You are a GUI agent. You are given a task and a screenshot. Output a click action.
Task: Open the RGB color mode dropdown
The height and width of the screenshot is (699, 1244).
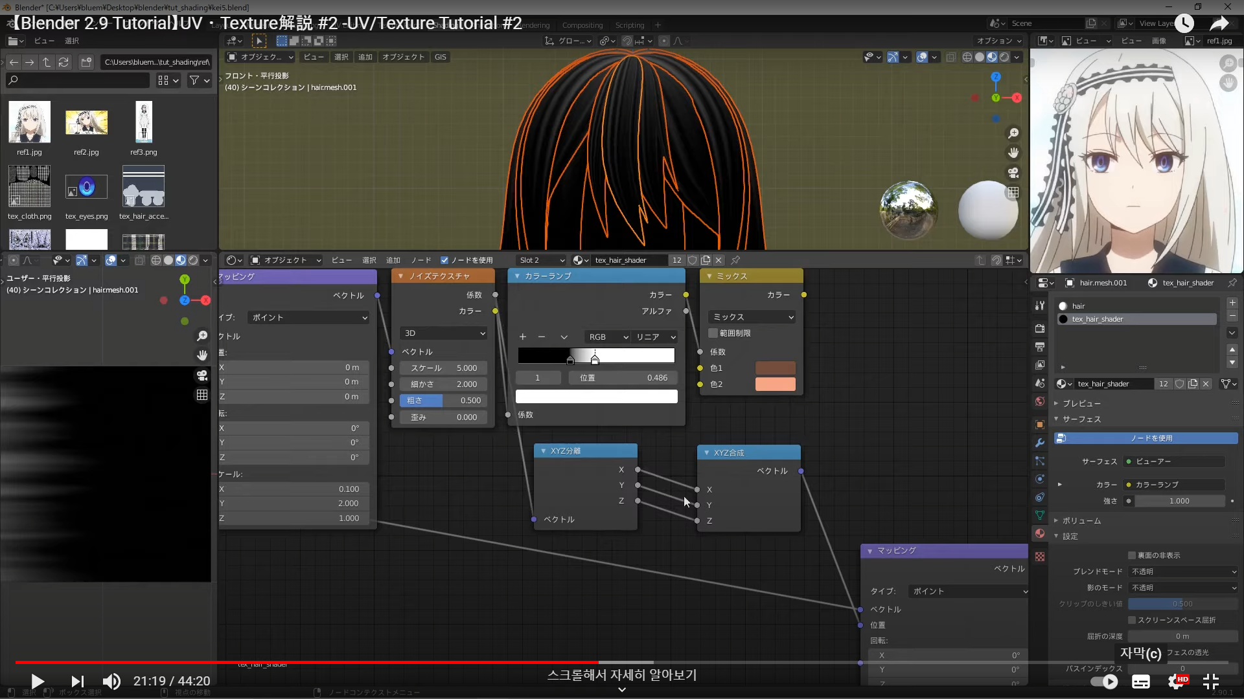[x=607, y=337]
